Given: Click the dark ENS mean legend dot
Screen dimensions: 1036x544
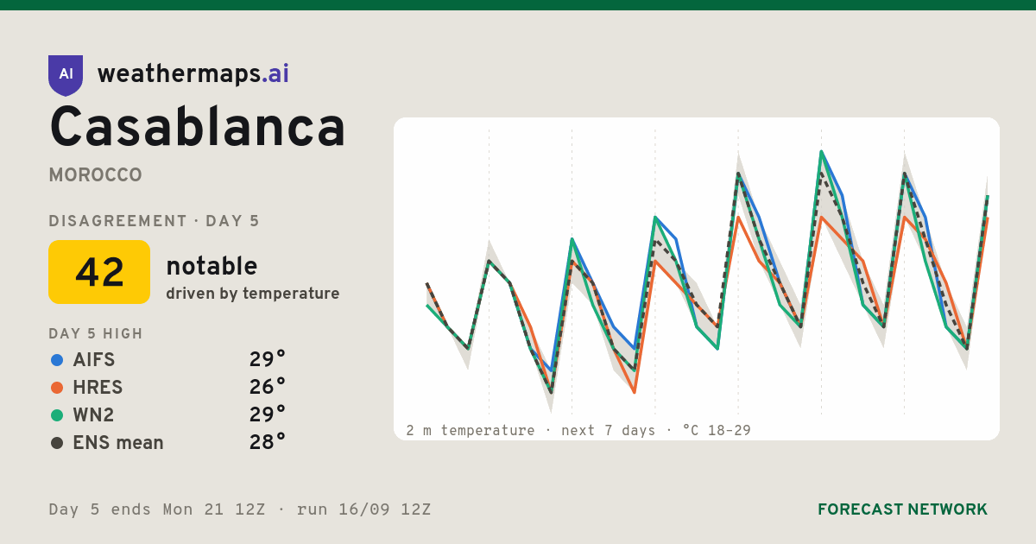Looking at the screenshot, I should (x=57, y=443).
